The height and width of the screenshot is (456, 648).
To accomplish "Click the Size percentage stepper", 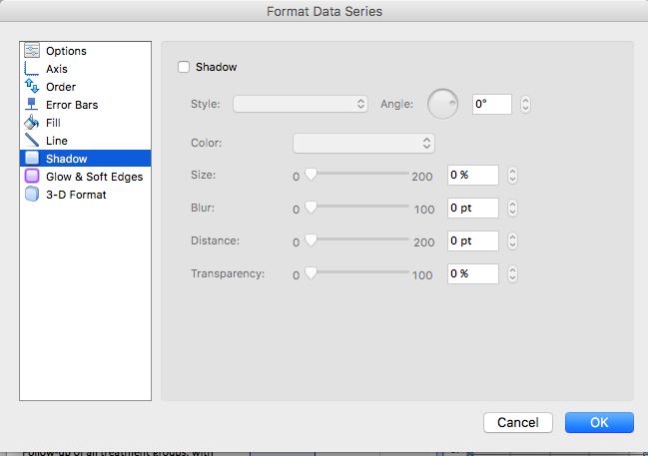I will tap(512, 176).
